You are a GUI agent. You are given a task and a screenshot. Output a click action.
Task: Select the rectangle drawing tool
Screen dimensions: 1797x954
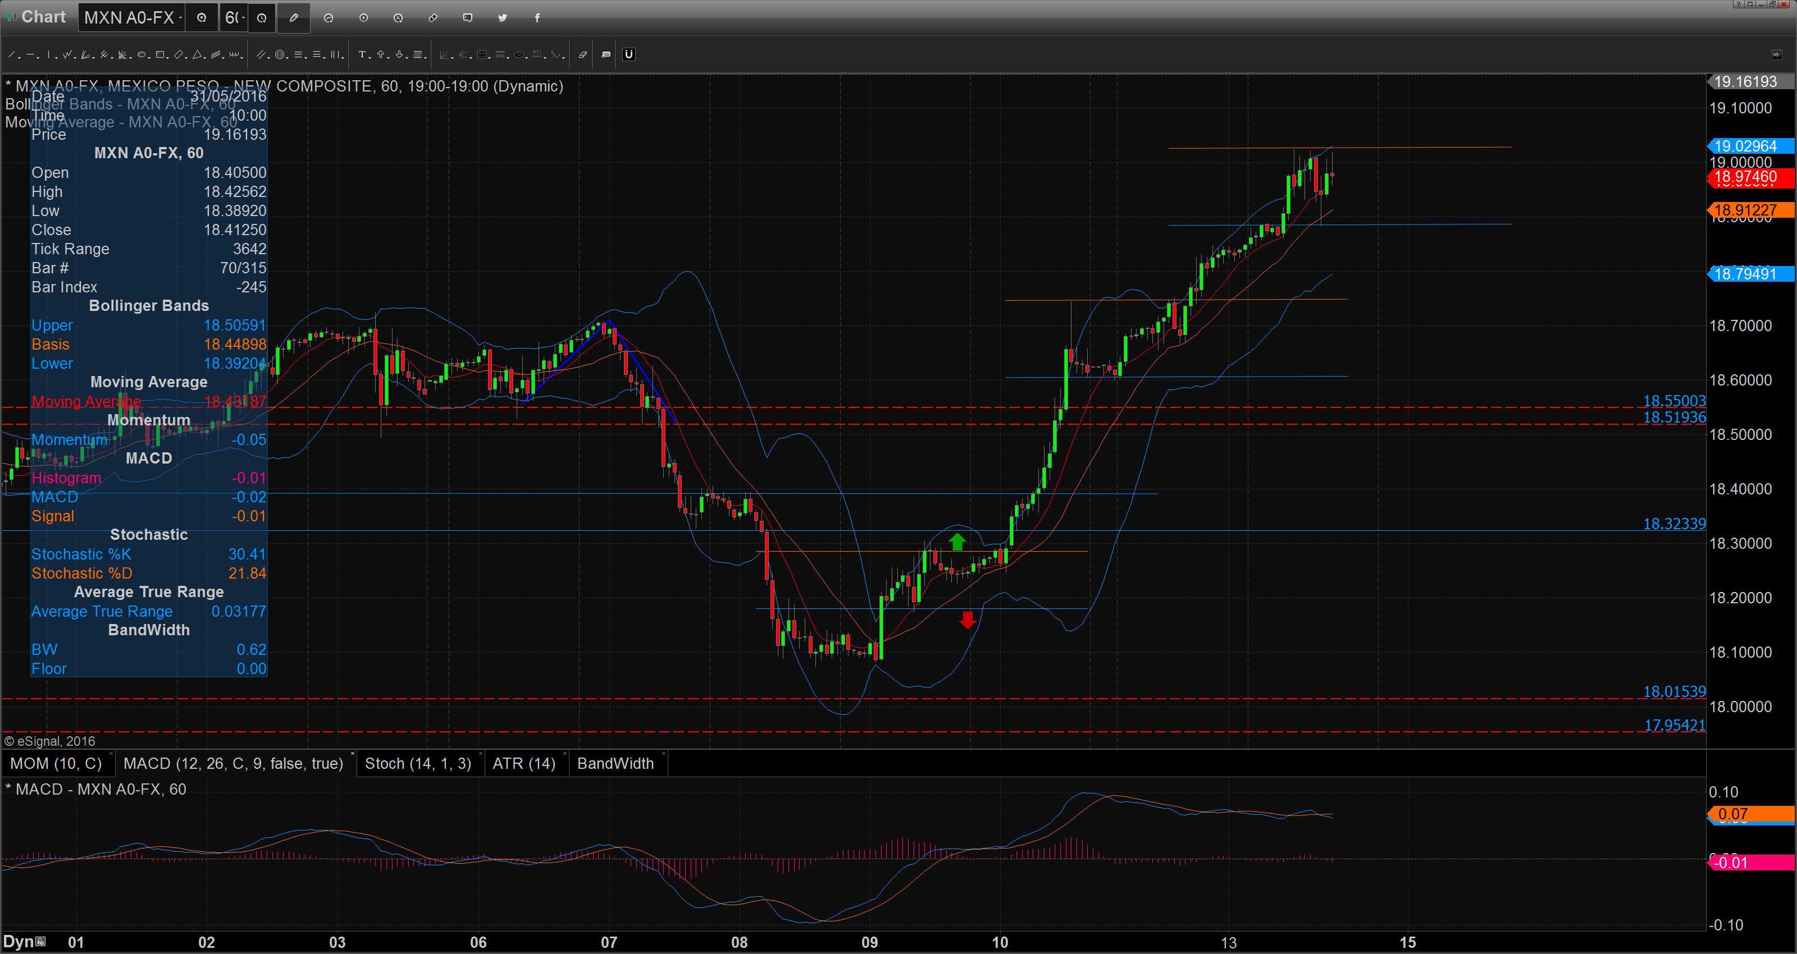pos(159,54)
